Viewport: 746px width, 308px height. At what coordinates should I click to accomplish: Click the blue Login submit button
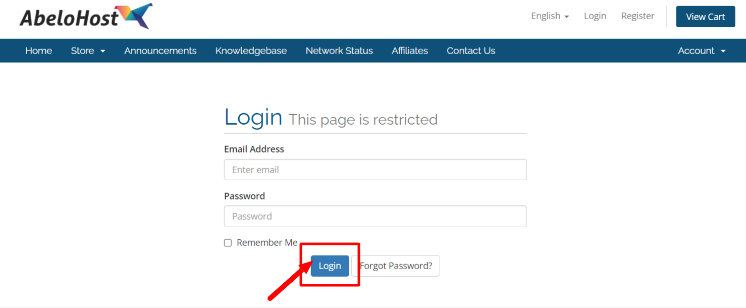pos(330,266)
